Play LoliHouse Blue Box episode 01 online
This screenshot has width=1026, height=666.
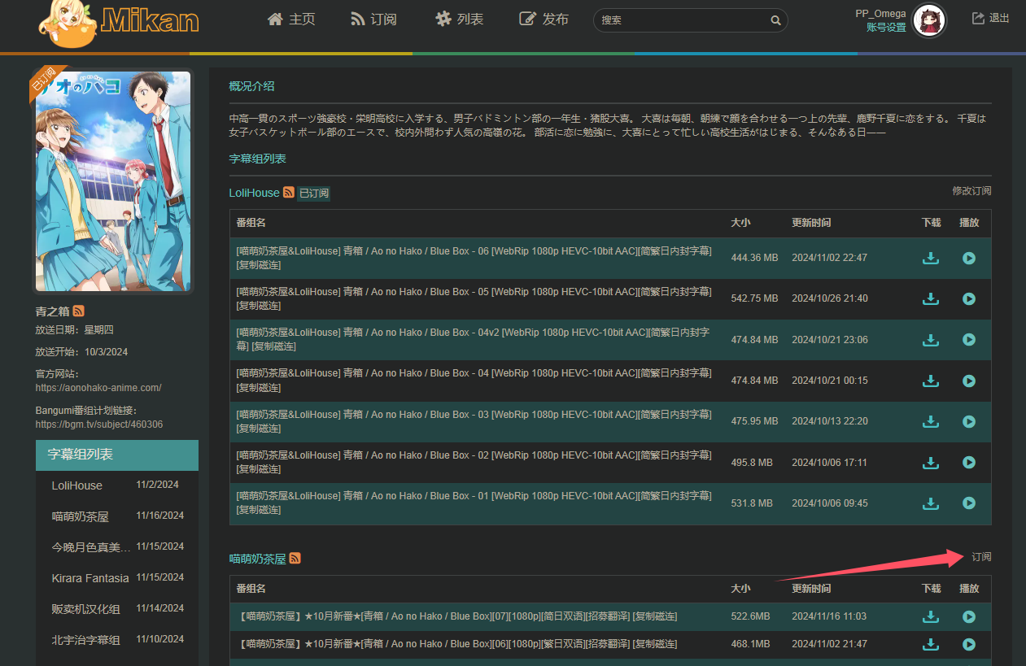click(x=969, y=503)
